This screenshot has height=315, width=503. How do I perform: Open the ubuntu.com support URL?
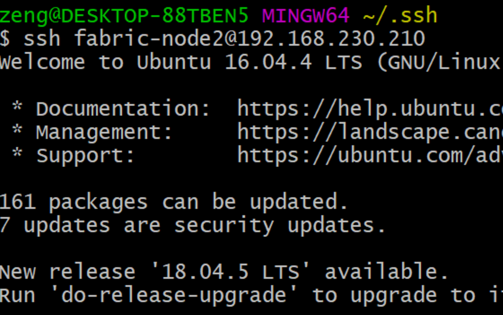(x=369, y=155)
